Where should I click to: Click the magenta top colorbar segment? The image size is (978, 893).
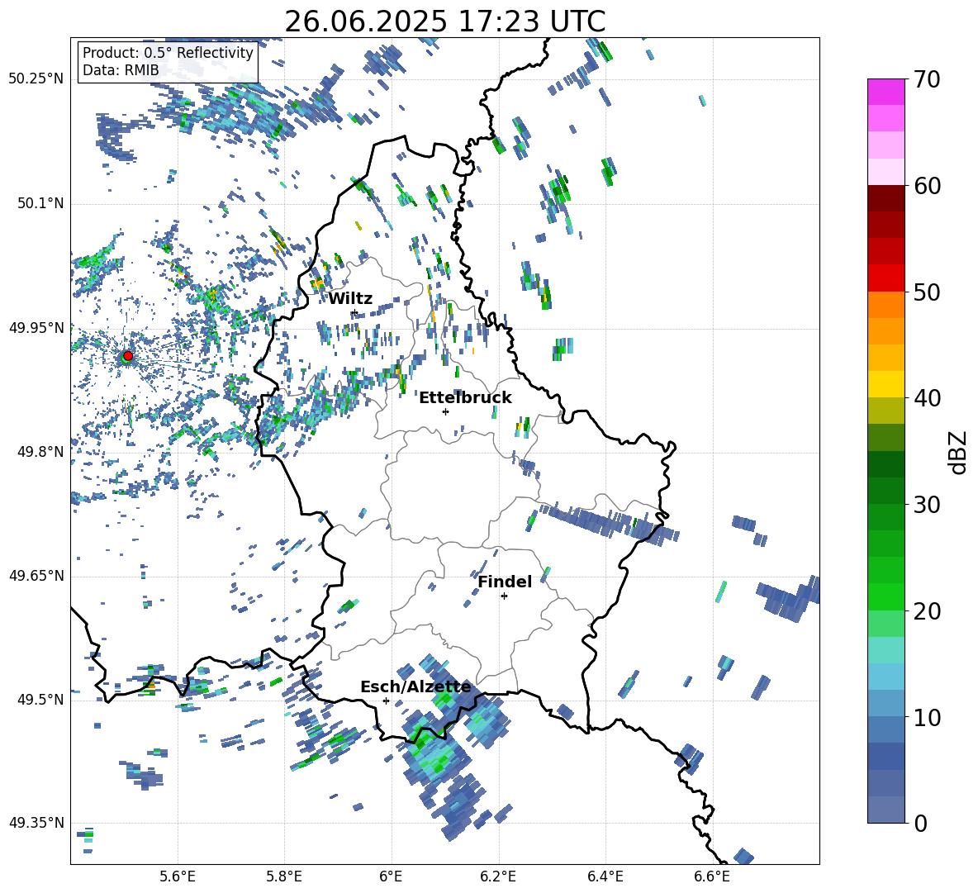(885, 92)
